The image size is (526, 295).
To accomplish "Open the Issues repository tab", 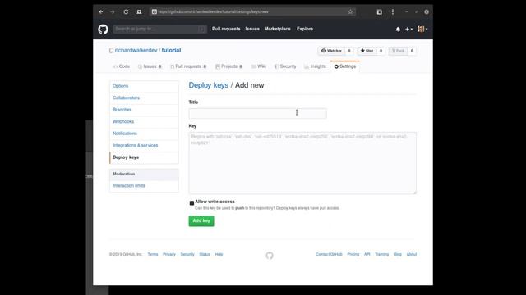I will (150, 66).
